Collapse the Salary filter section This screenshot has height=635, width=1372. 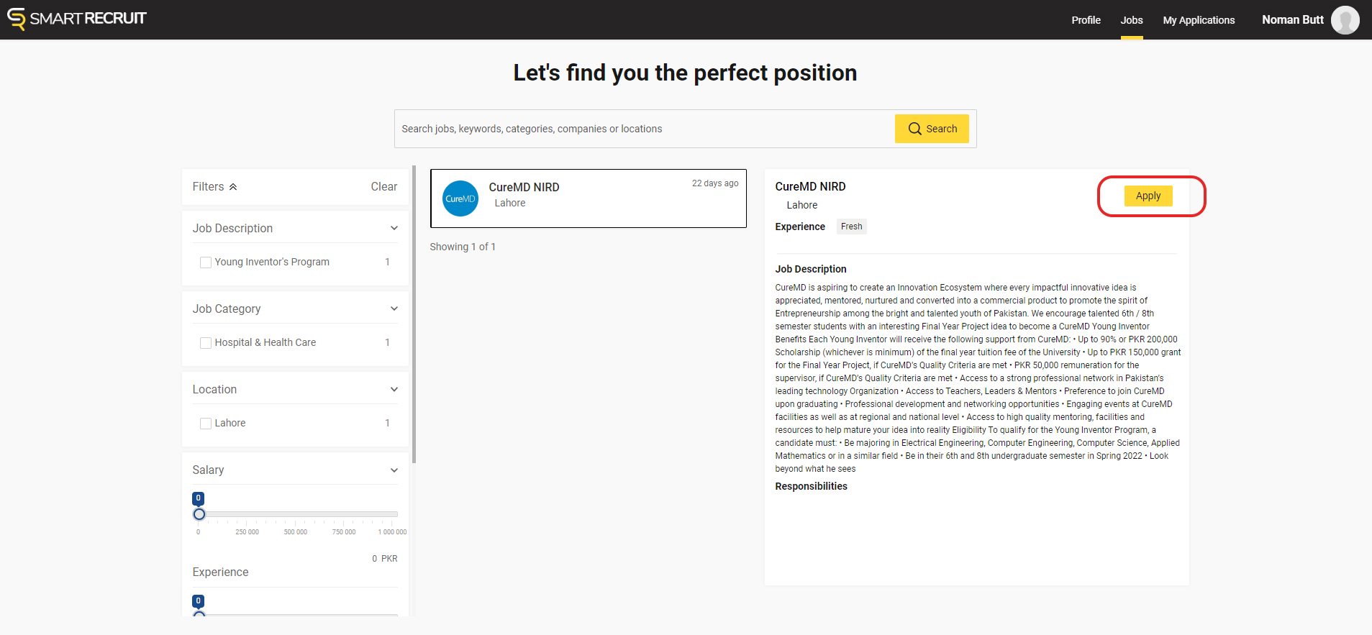pyautogui.click(x=394, y=470)
